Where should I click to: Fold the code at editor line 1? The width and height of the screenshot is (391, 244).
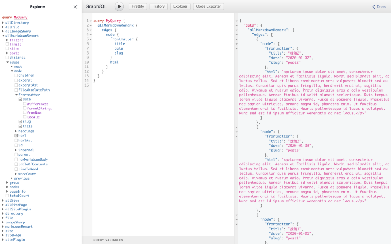pos(90,21)
